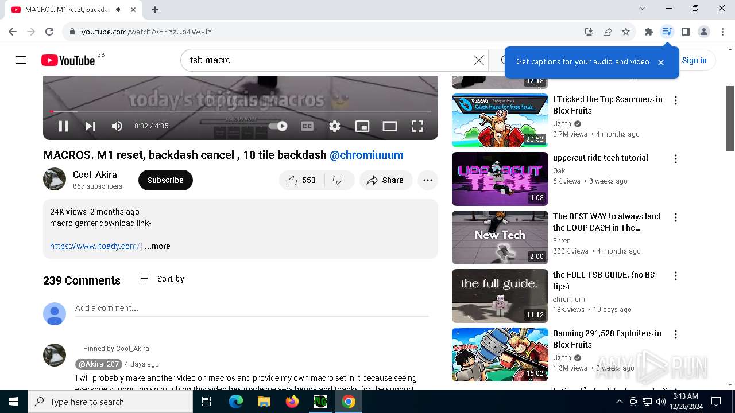Open a new Chrome tab
Screen dimensions: 735x413
[x=155, y=9]
